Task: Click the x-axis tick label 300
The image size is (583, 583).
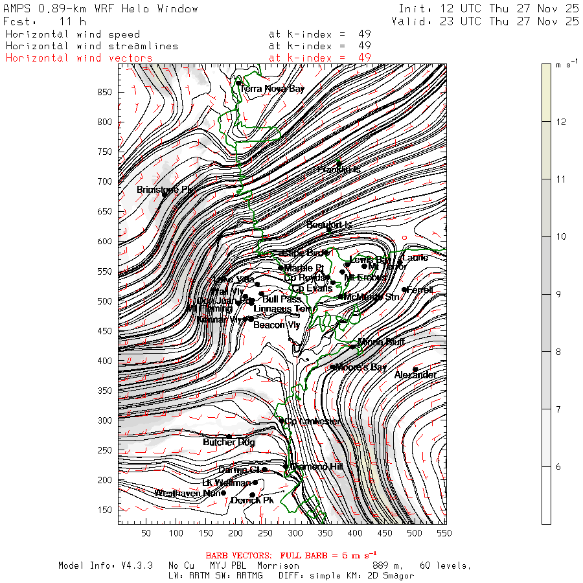Action: (x=295, y=533)
